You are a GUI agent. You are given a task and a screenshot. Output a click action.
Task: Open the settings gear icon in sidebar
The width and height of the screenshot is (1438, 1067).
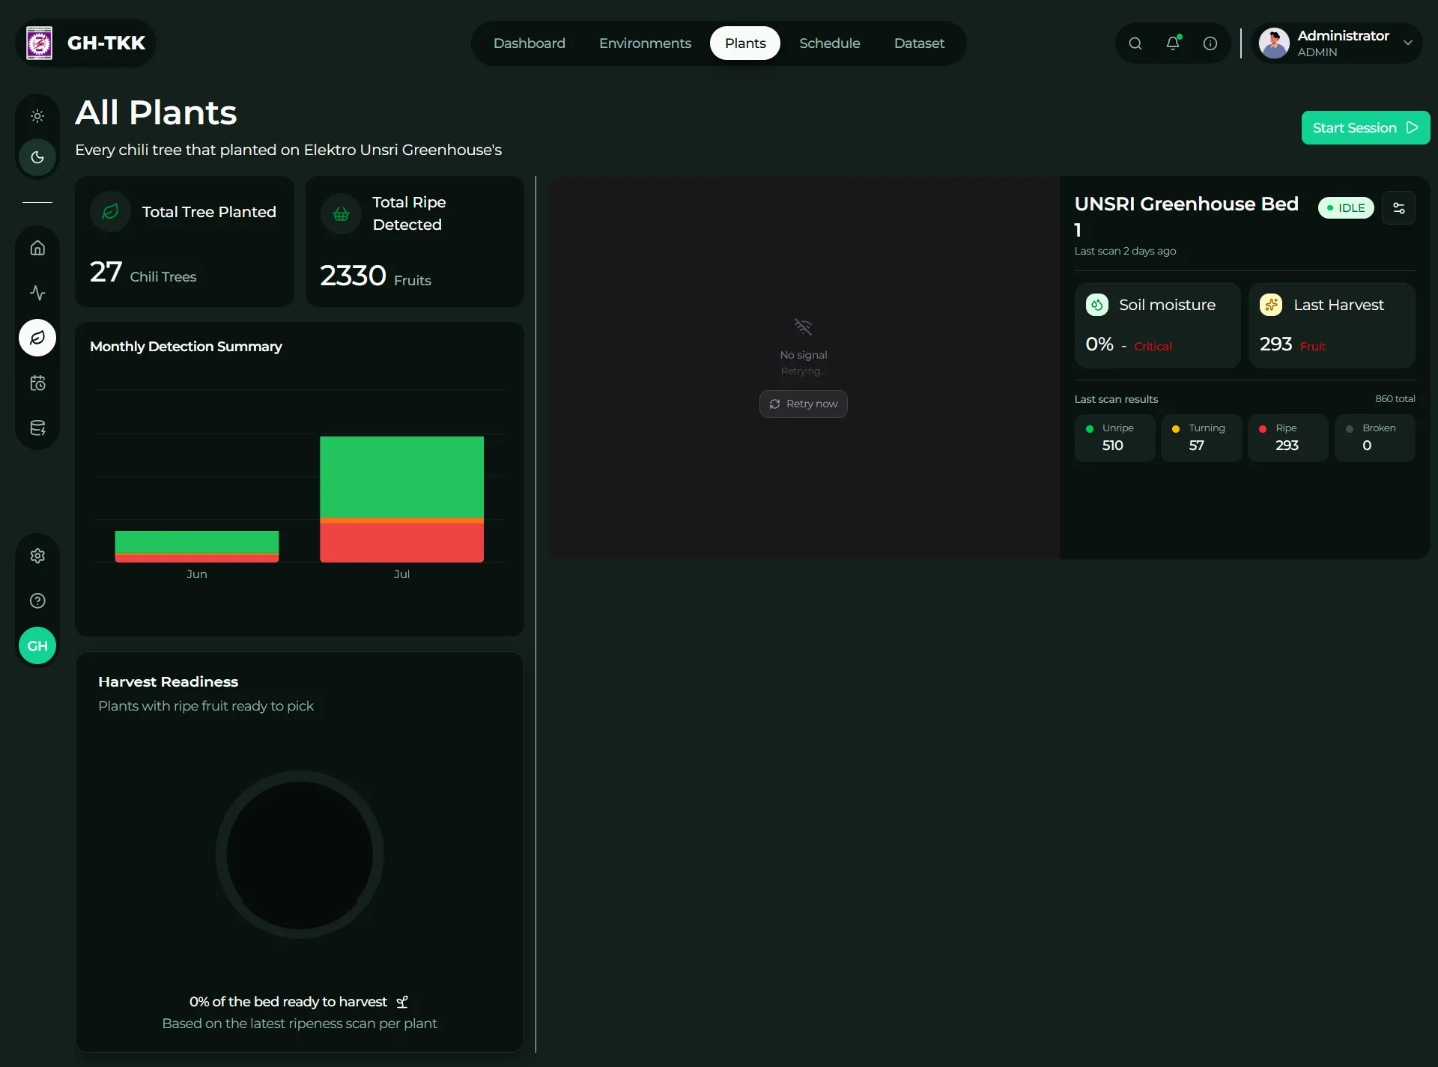pos(37,556)
